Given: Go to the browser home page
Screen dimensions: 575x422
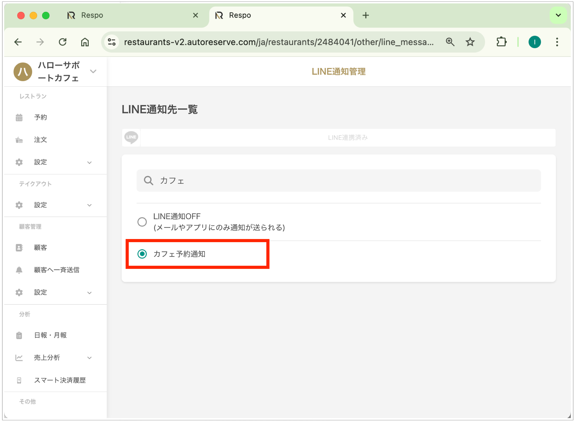Looking at the screenshot, I should tap(85, 42).
